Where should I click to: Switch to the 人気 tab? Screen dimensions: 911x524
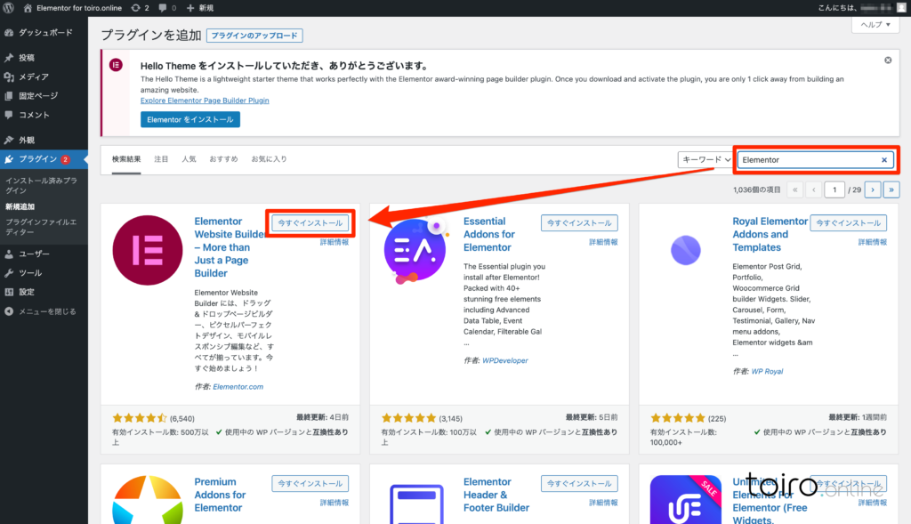pyautogui.click(x=189, y=159)
